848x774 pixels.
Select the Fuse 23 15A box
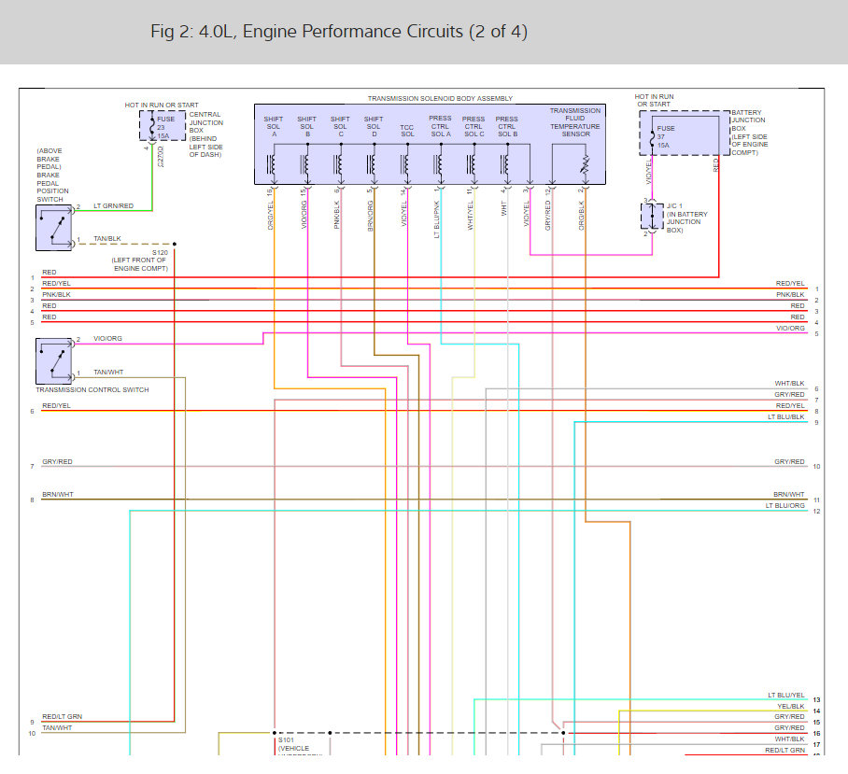(163, 126)
